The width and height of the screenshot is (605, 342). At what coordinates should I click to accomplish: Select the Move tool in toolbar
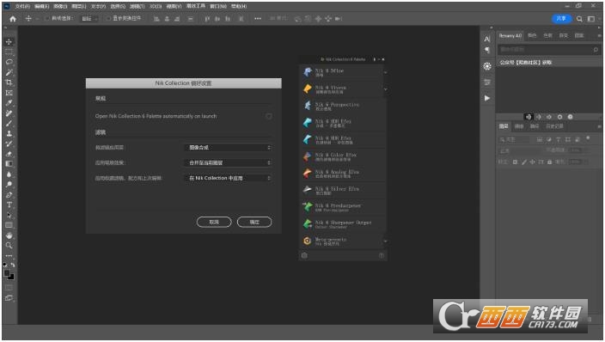click(9, 42)
